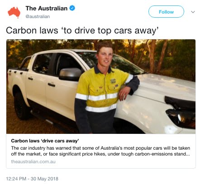Open The Australian's red map avatar
Viewport: 200px width, 184px height.
[14, 12]
